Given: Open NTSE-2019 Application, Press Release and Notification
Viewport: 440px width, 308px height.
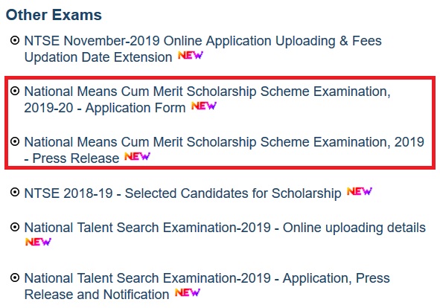Looking at the screenshot, I should (x=207, y=286).
